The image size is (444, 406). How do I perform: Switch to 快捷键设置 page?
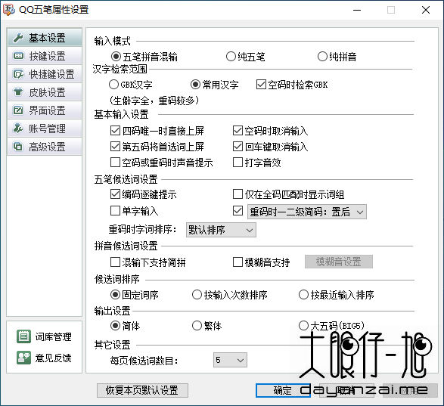coord(45,74)
